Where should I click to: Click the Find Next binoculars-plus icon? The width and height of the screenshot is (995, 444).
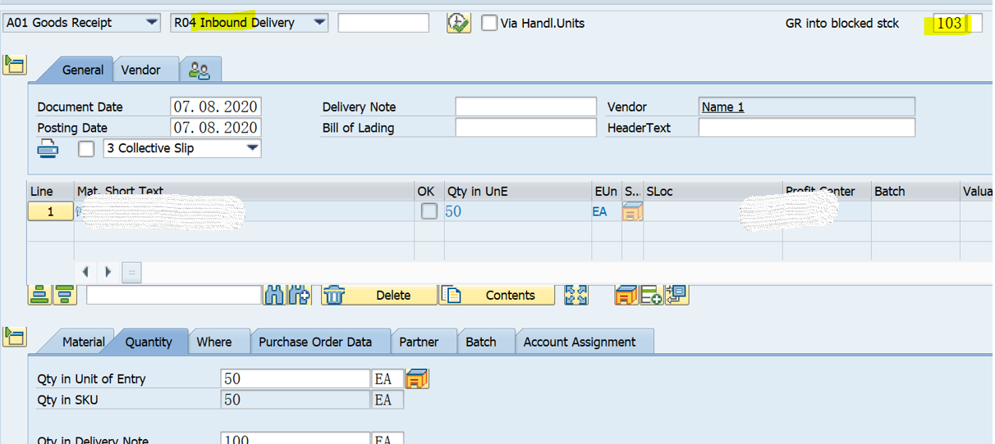pyautogui.click(x=299, y=295)
